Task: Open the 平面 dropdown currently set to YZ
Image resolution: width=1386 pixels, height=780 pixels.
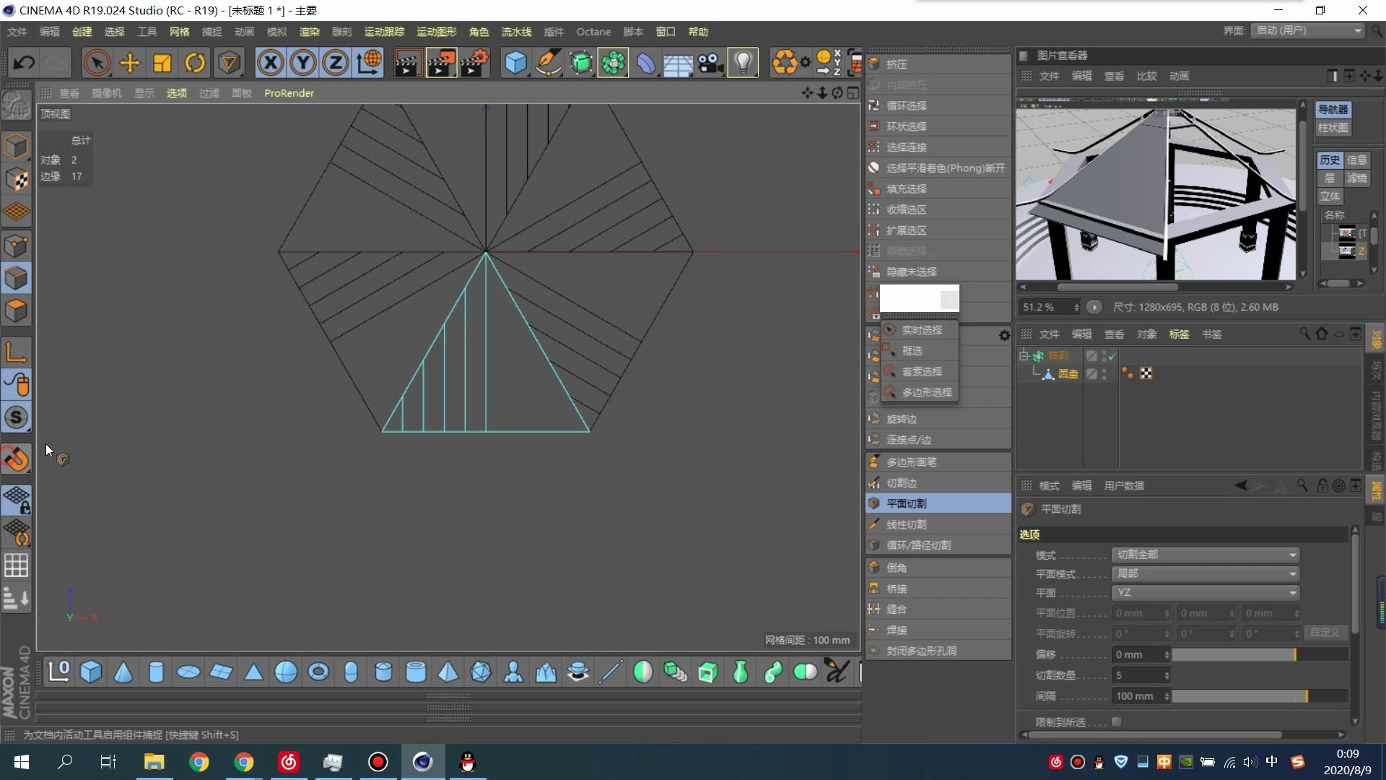Action: click(1206, 592)
